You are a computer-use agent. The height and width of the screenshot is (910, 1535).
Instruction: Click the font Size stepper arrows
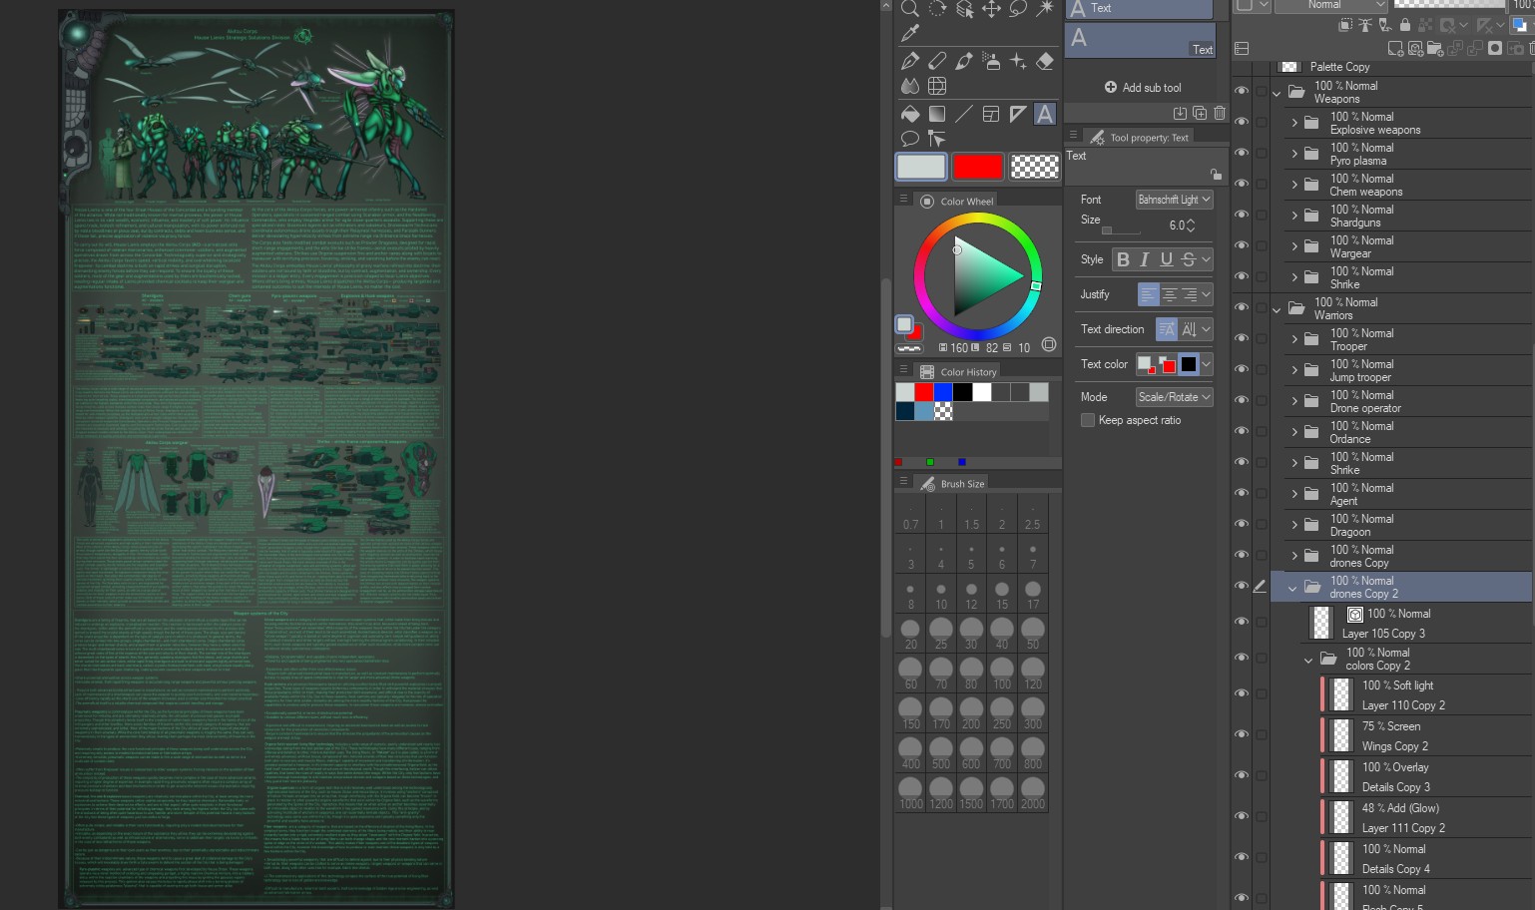(1191, 226)
